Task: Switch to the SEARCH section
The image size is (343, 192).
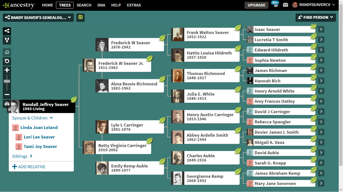Action: [84, 5]
